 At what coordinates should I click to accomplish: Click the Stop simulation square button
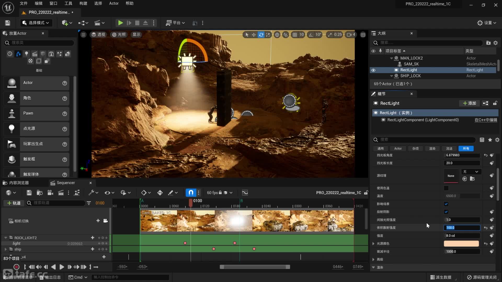137,23
